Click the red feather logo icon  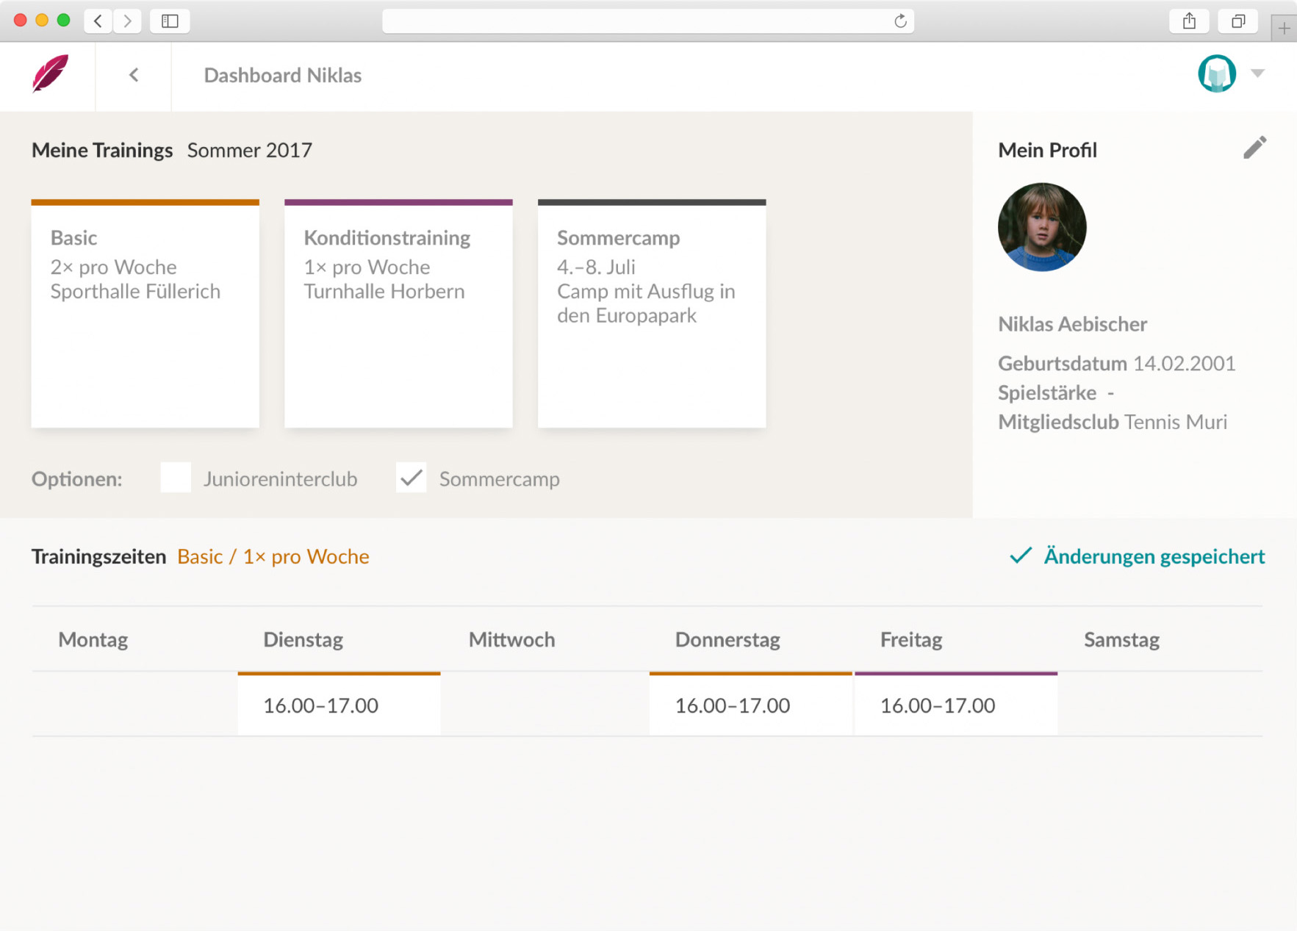pos(50,74)
